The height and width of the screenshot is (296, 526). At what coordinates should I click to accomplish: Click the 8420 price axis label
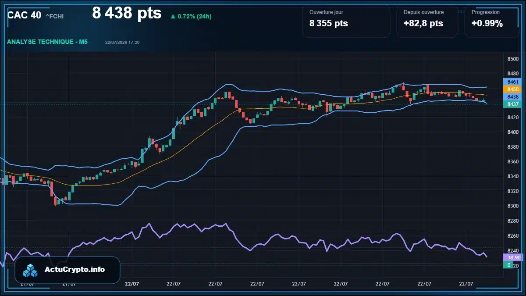[x=513, y=118]
